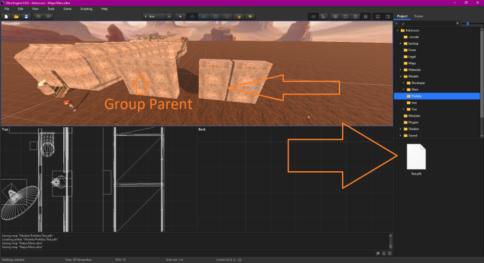Click the green terrain toolbar icon
Screen dimensions: 484x263
pyautogui.click(x=250, y=16)
